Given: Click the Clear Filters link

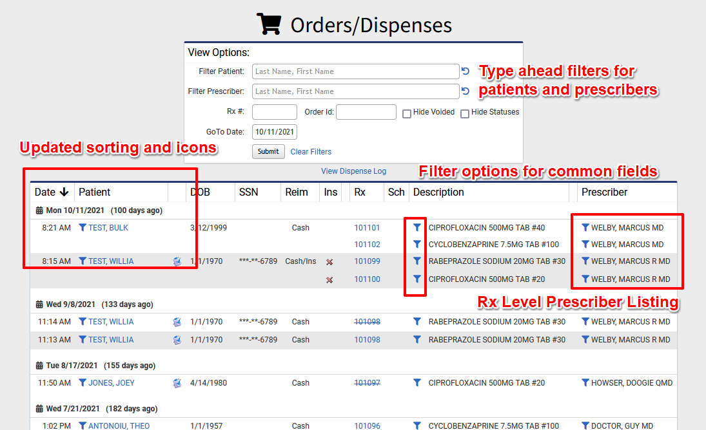Looking at the screenshot, I should point(311,151).
